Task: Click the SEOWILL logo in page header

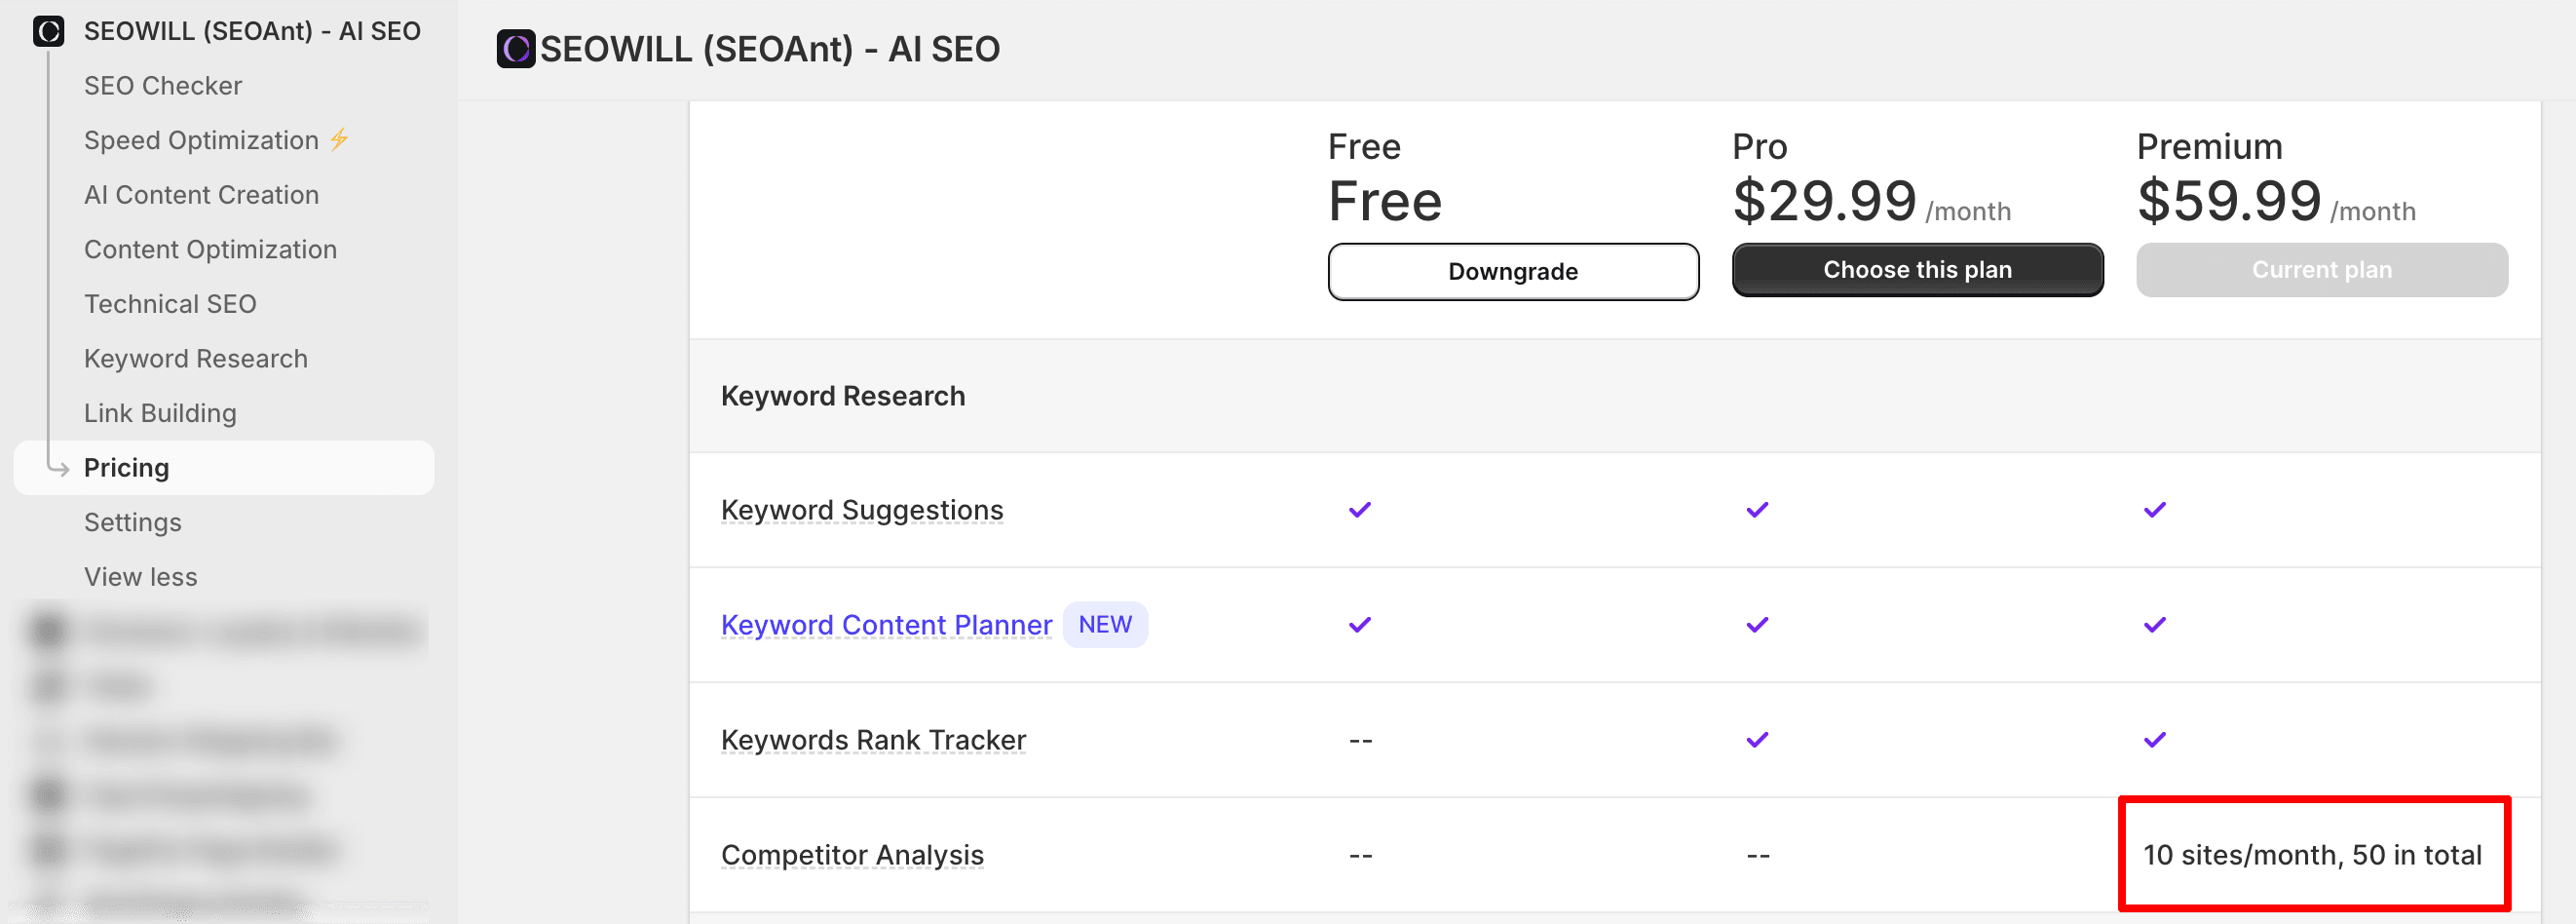Action: click(516, 49)
